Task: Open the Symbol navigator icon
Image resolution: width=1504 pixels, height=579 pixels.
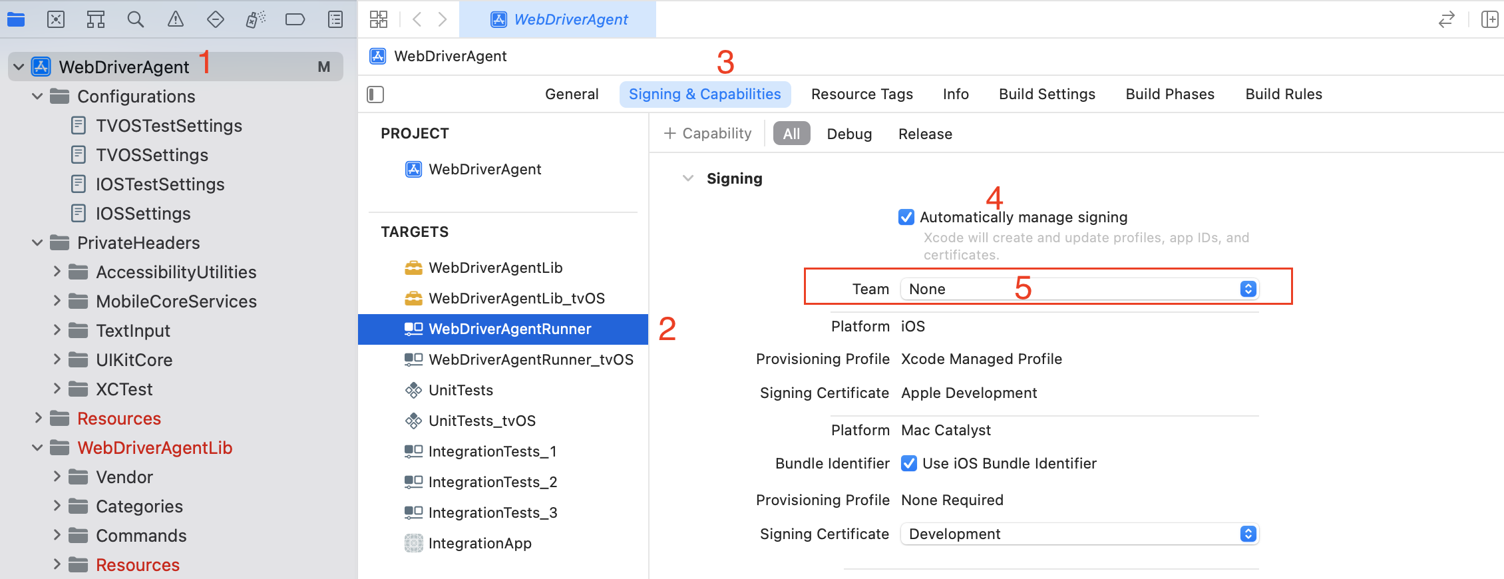Action: 96,19
